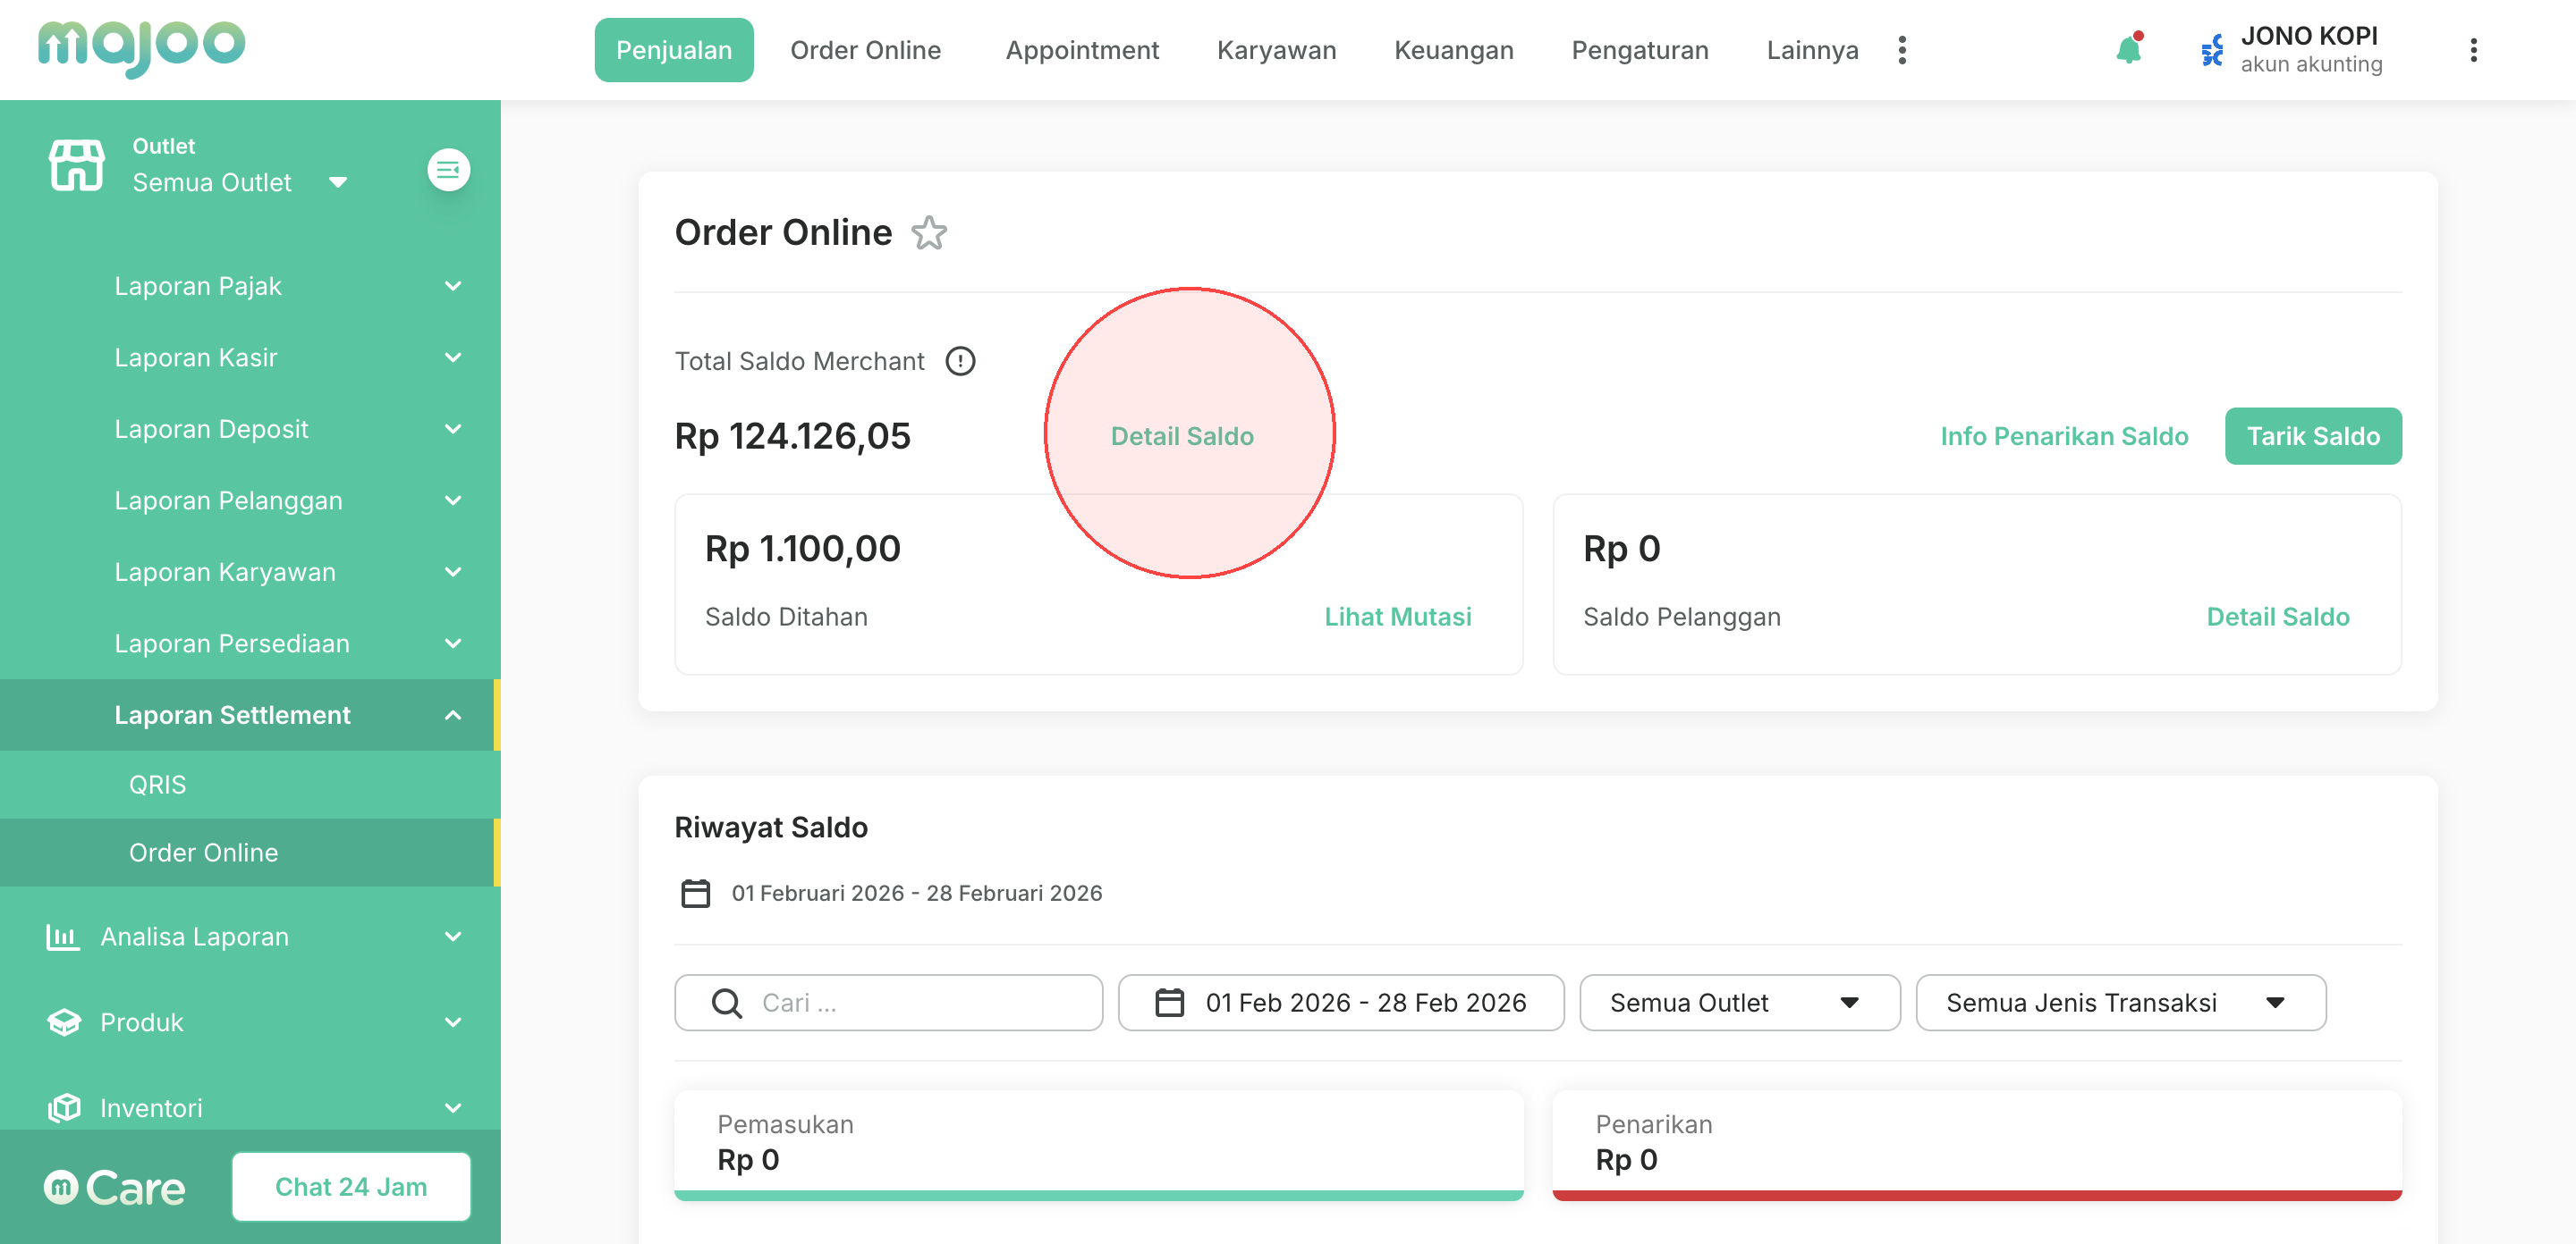The image size is (2576, 1244).
Task: Click the Total Saldo Merchant info icon
Action: click(960, 361)
